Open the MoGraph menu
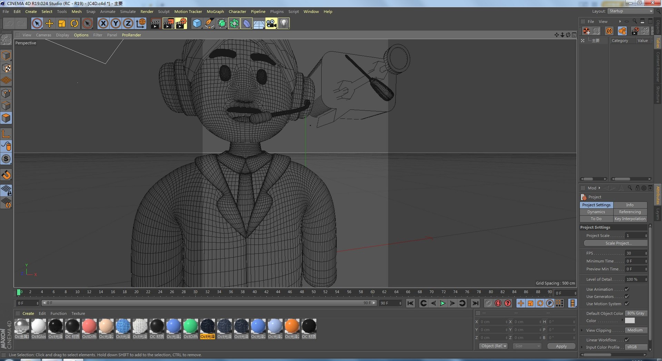The width and height of the screenshot is (662, 361). [215, 11]
